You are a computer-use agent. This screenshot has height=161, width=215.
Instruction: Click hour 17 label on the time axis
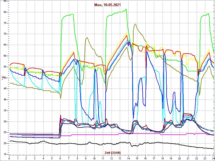(x=154, y=158)
